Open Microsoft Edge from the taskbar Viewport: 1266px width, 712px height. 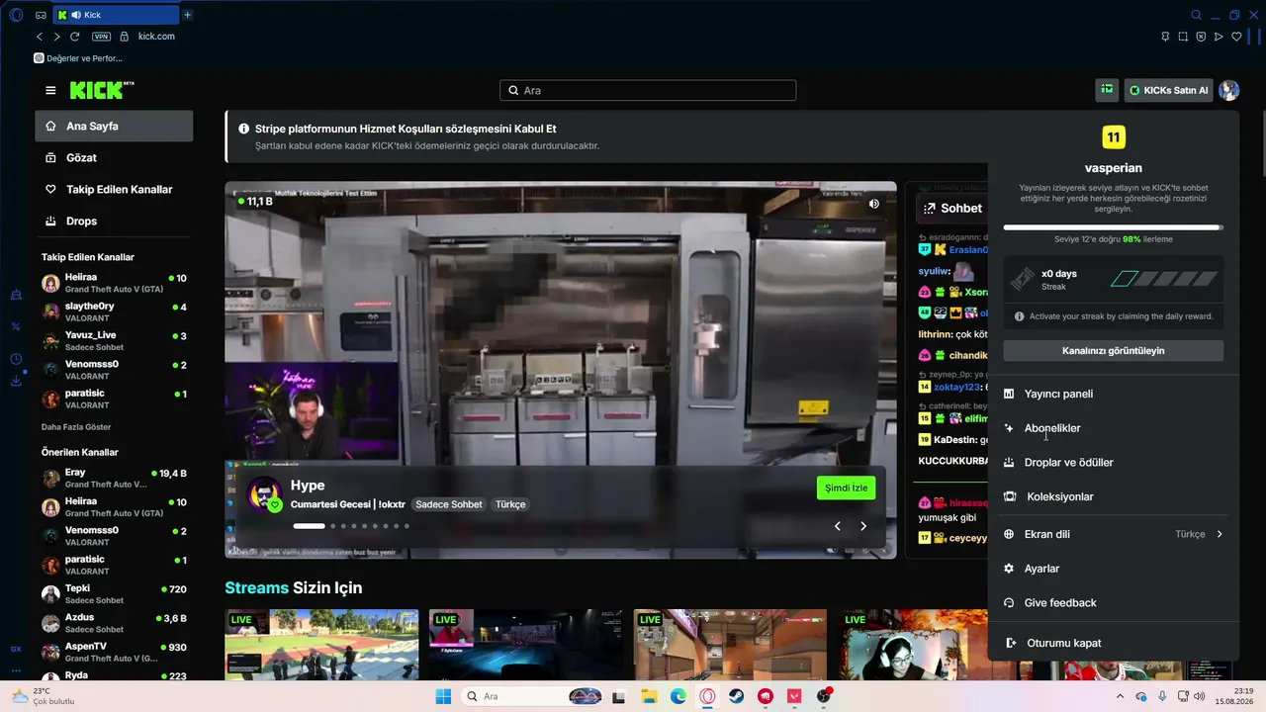point(678,696)
